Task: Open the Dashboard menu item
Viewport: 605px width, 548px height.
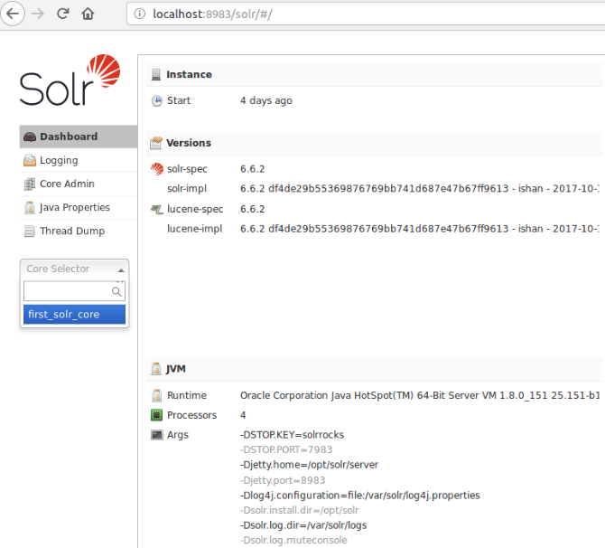Action: 79,137
